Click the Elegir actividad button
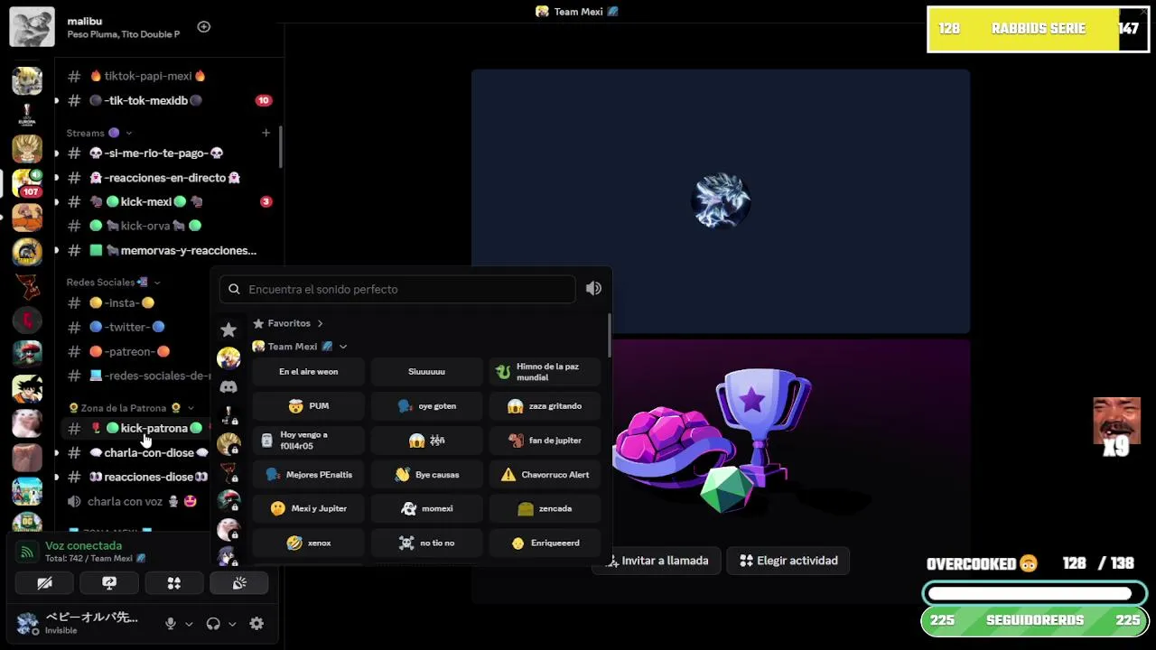The width and height of the screenshot is (1156, 650). [x=788, y=561]
